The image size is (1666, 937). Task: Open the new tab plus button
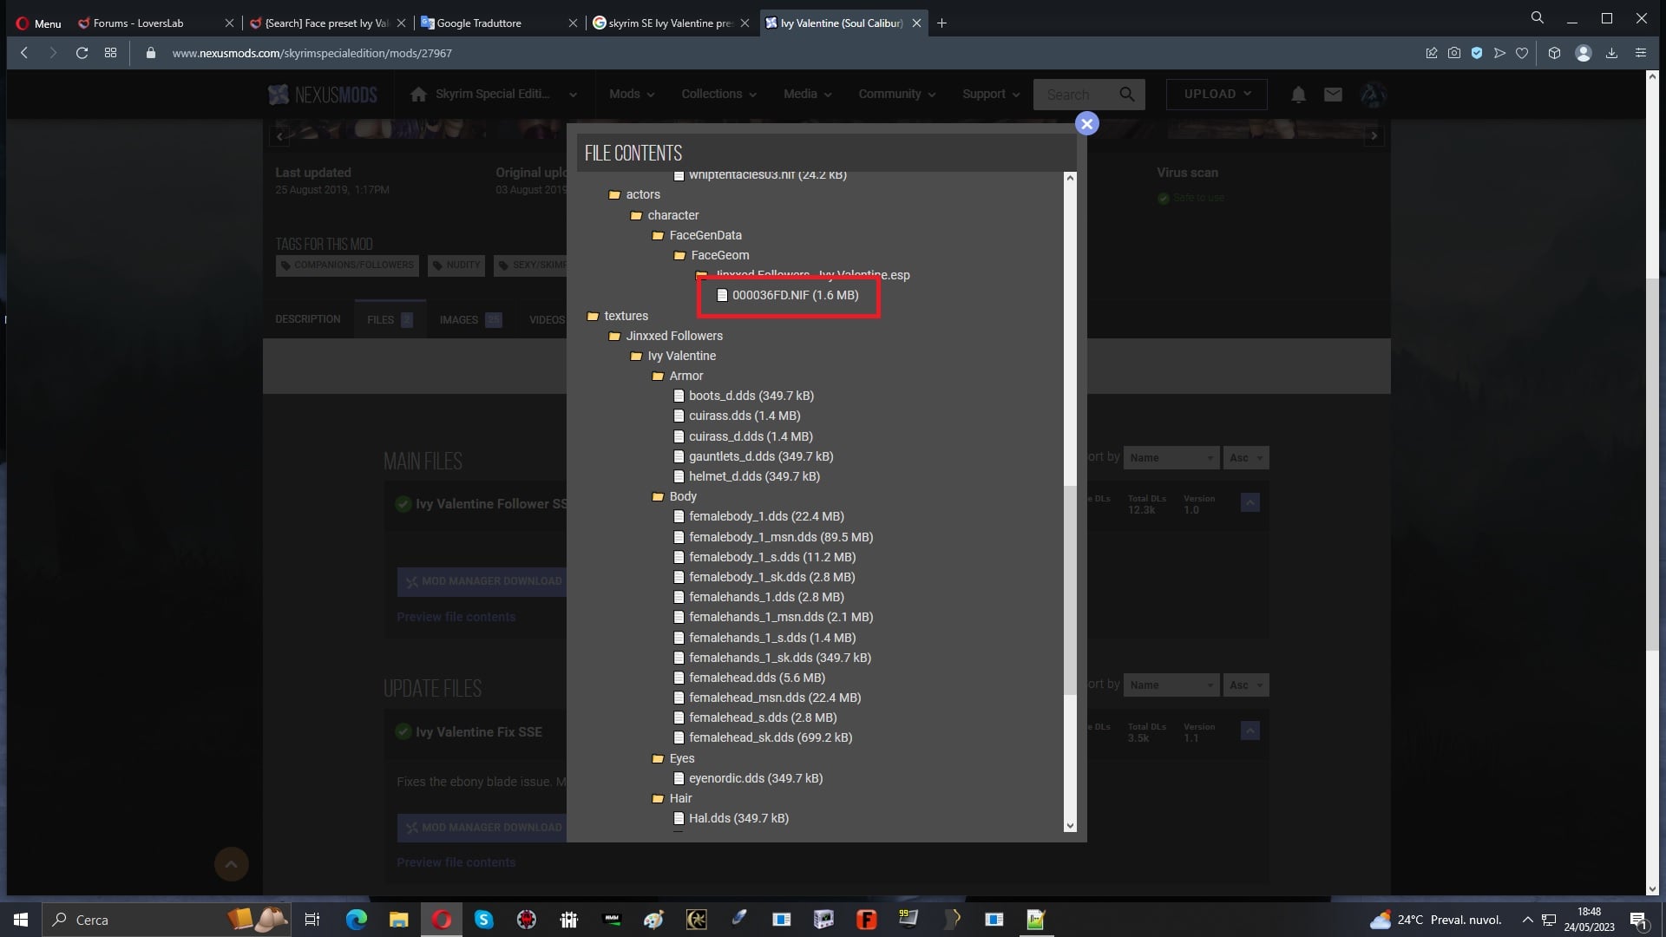(941, 23)
